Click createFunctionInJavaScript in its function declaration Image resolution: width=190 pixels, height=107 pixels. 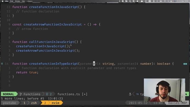(53, 7)
